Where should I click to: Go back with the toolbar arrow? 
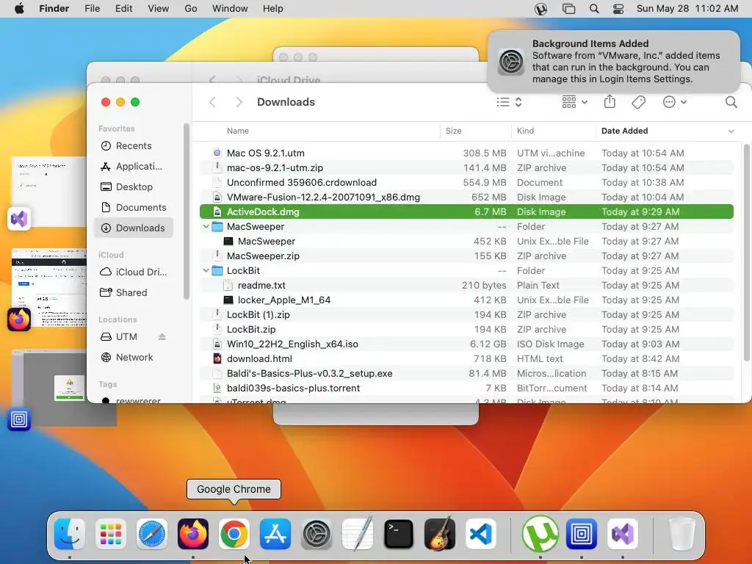coord(212,102)
